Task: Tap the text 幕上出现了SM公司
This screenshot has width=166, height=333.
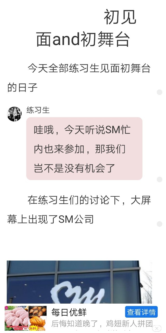Action: (50, 220)
